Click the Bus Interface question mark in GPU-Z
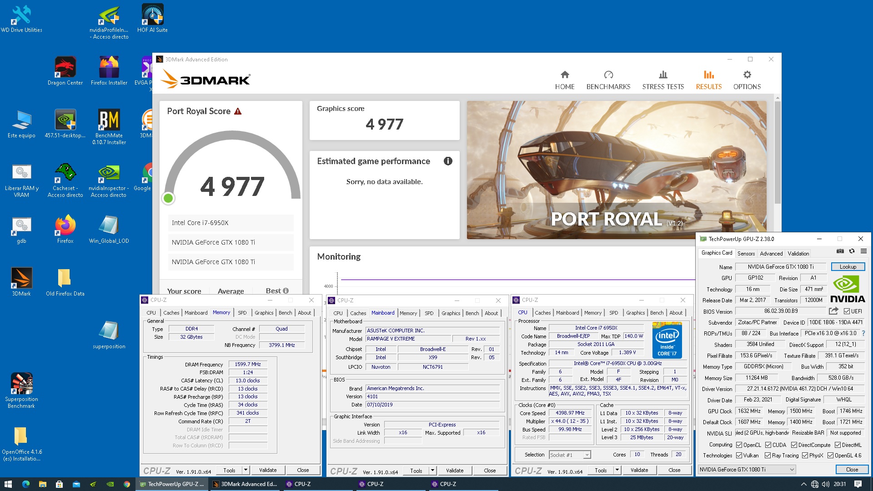The height and width of the screenshot is (491, 873). [863, 333]
